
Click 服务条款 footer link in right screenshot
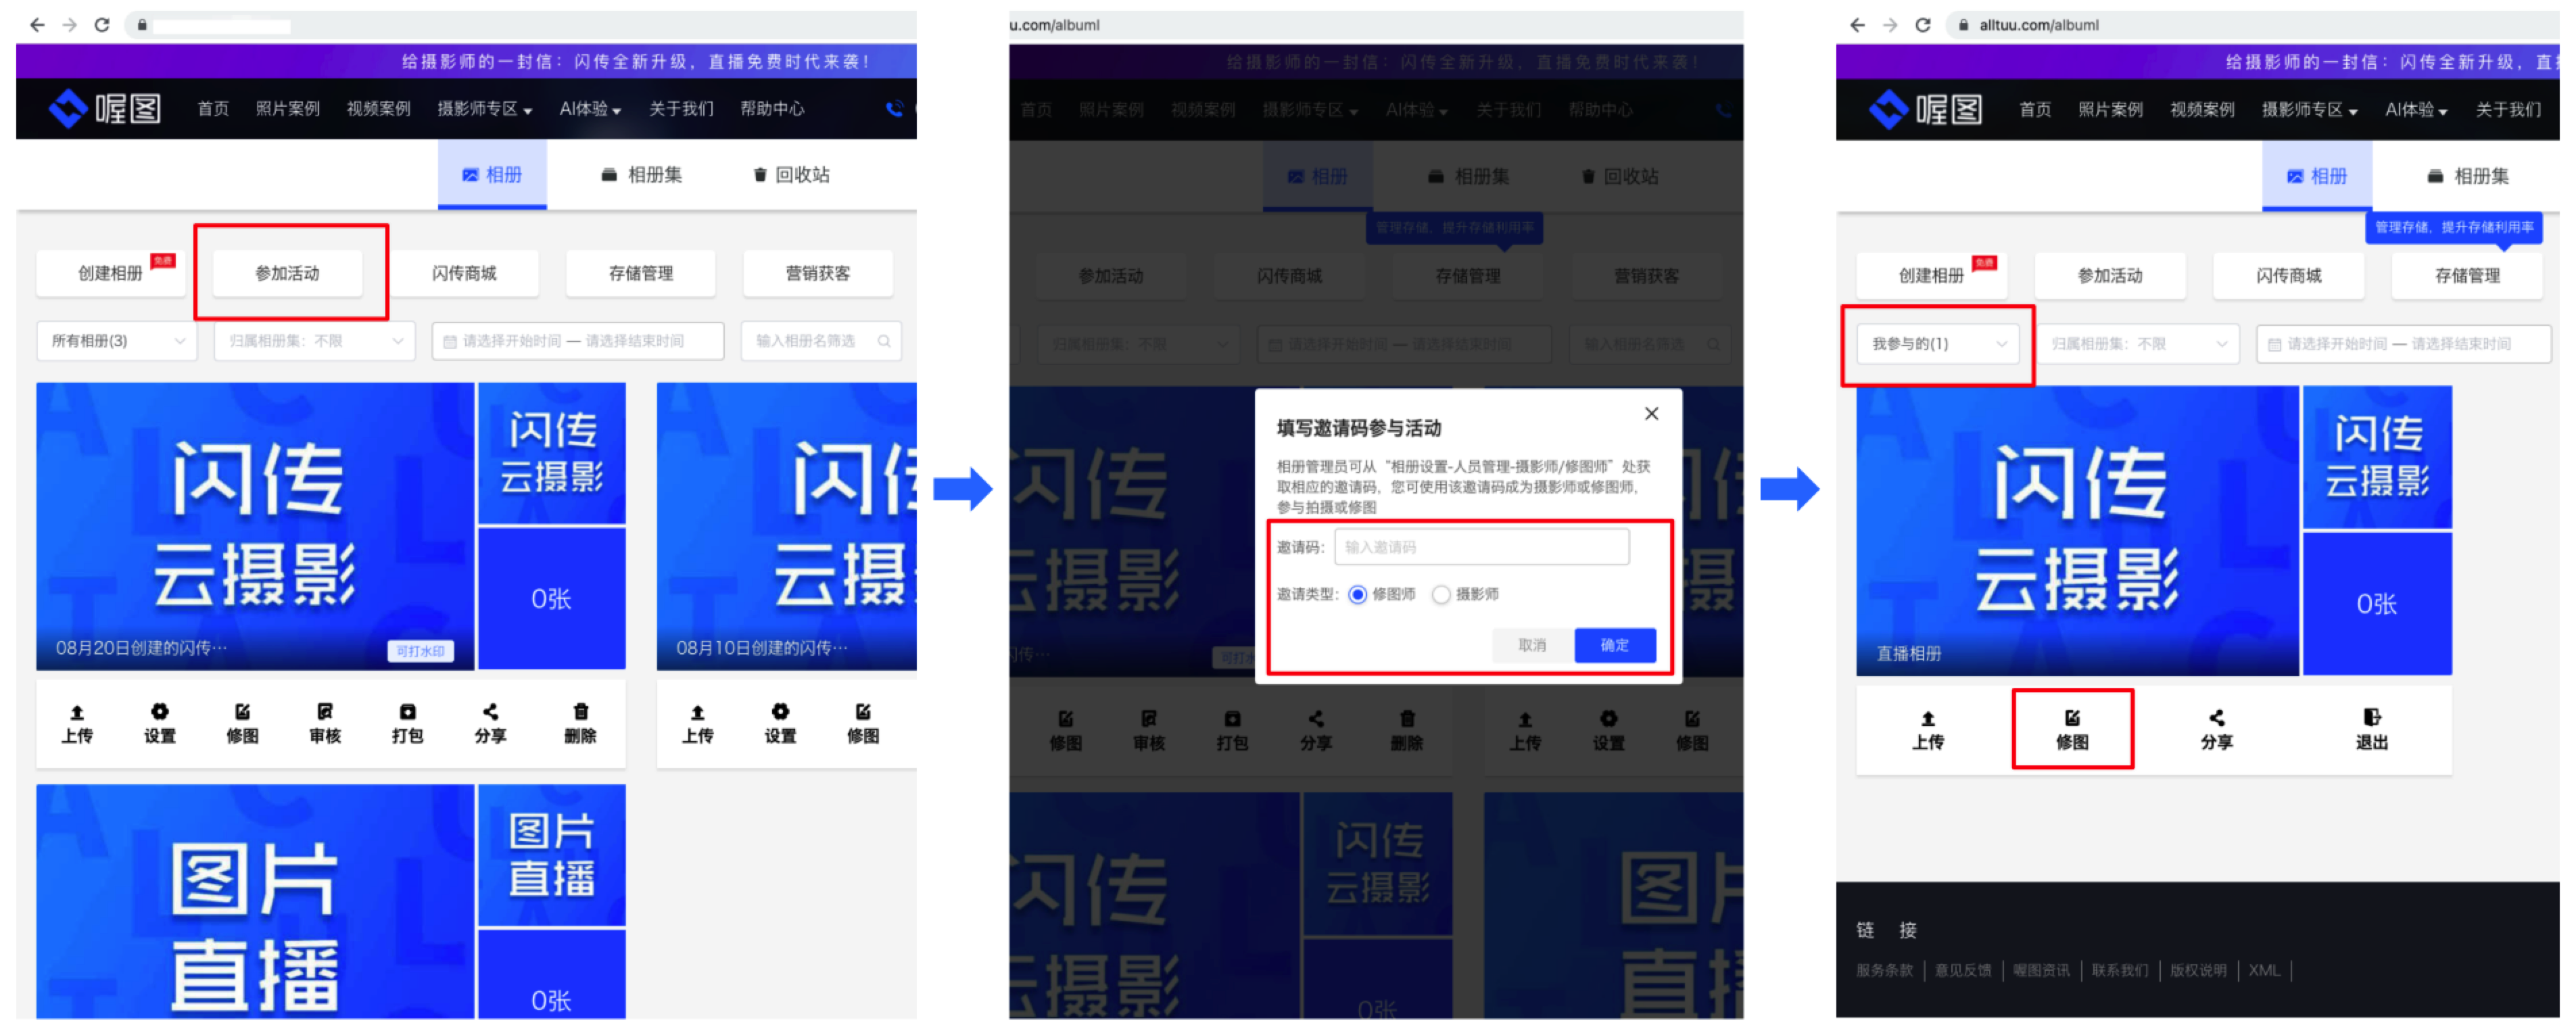(1884, 971)
